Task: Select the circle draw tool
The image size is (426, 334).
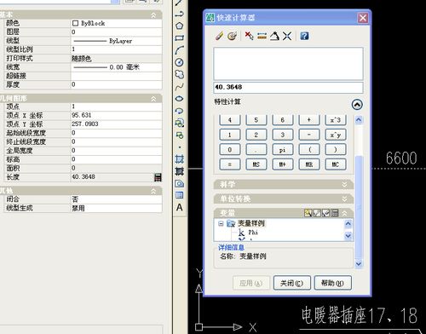Action: 179,62
